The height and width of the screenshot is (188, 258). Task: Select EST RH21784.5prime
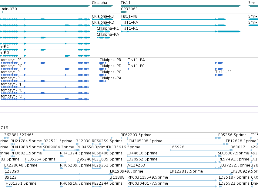(13, 144)
